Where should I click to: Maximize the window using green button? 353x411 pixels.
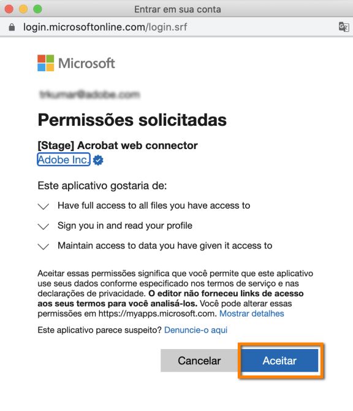click(x=37, y=9)
